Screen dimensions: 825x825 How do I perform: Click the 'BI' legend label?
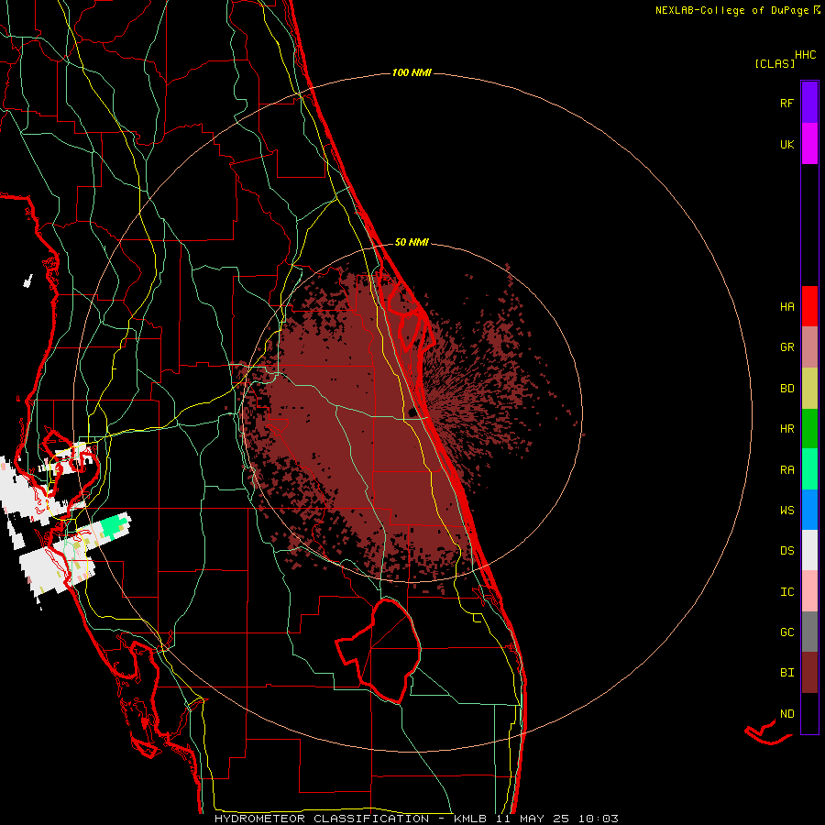point(786,673)
